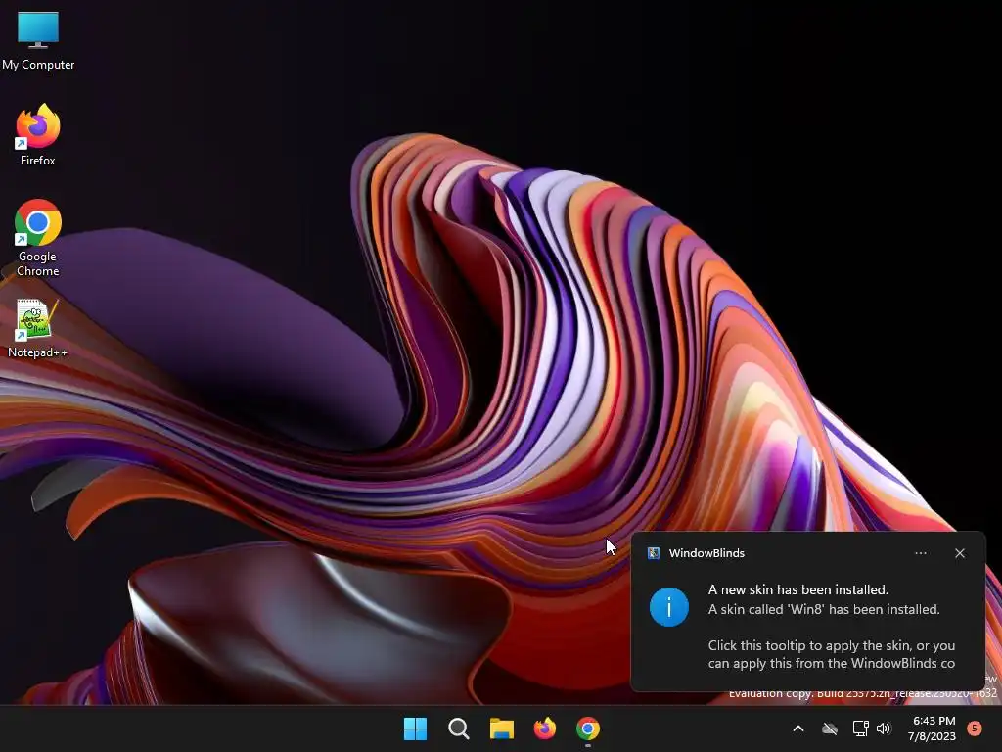Select the Google Chrome desktop shortcut
This screenshot has height=752, width=1002.
(x=38, y=238)
